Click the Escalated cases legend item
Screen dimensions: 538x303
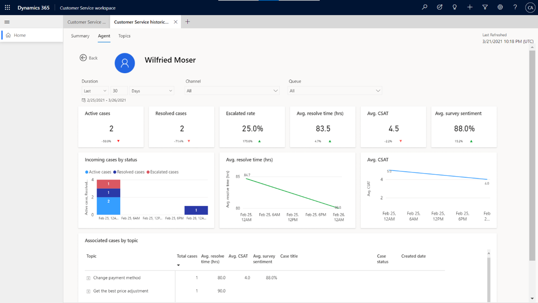[x=162, y=172]
